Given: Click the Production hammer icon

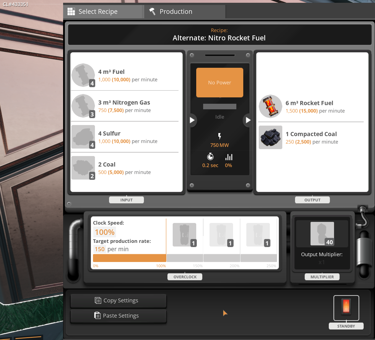Looking at the screenshot, I should 152,11.
